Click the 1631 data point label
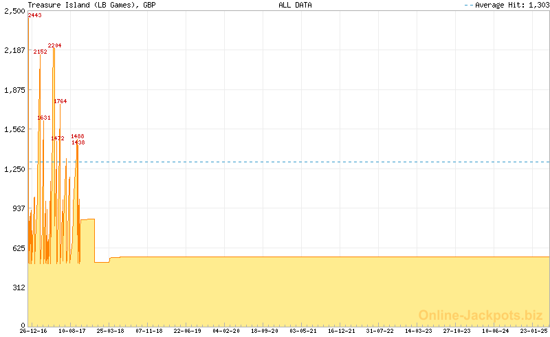The height and width of the screenshot is (337, 550). pyautogui.click(x=44, y=118)
